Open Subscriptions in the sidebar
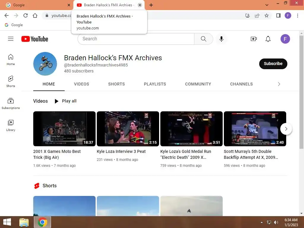 [11, 104]
